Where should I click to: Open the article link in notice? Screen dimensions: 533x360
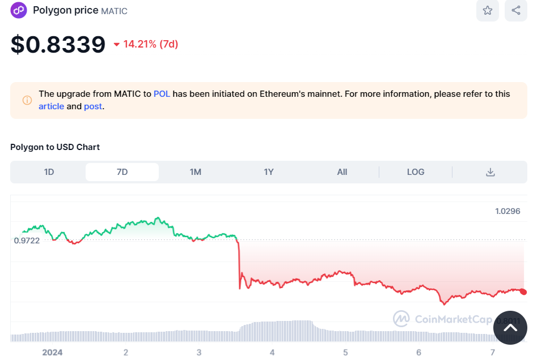52,106
